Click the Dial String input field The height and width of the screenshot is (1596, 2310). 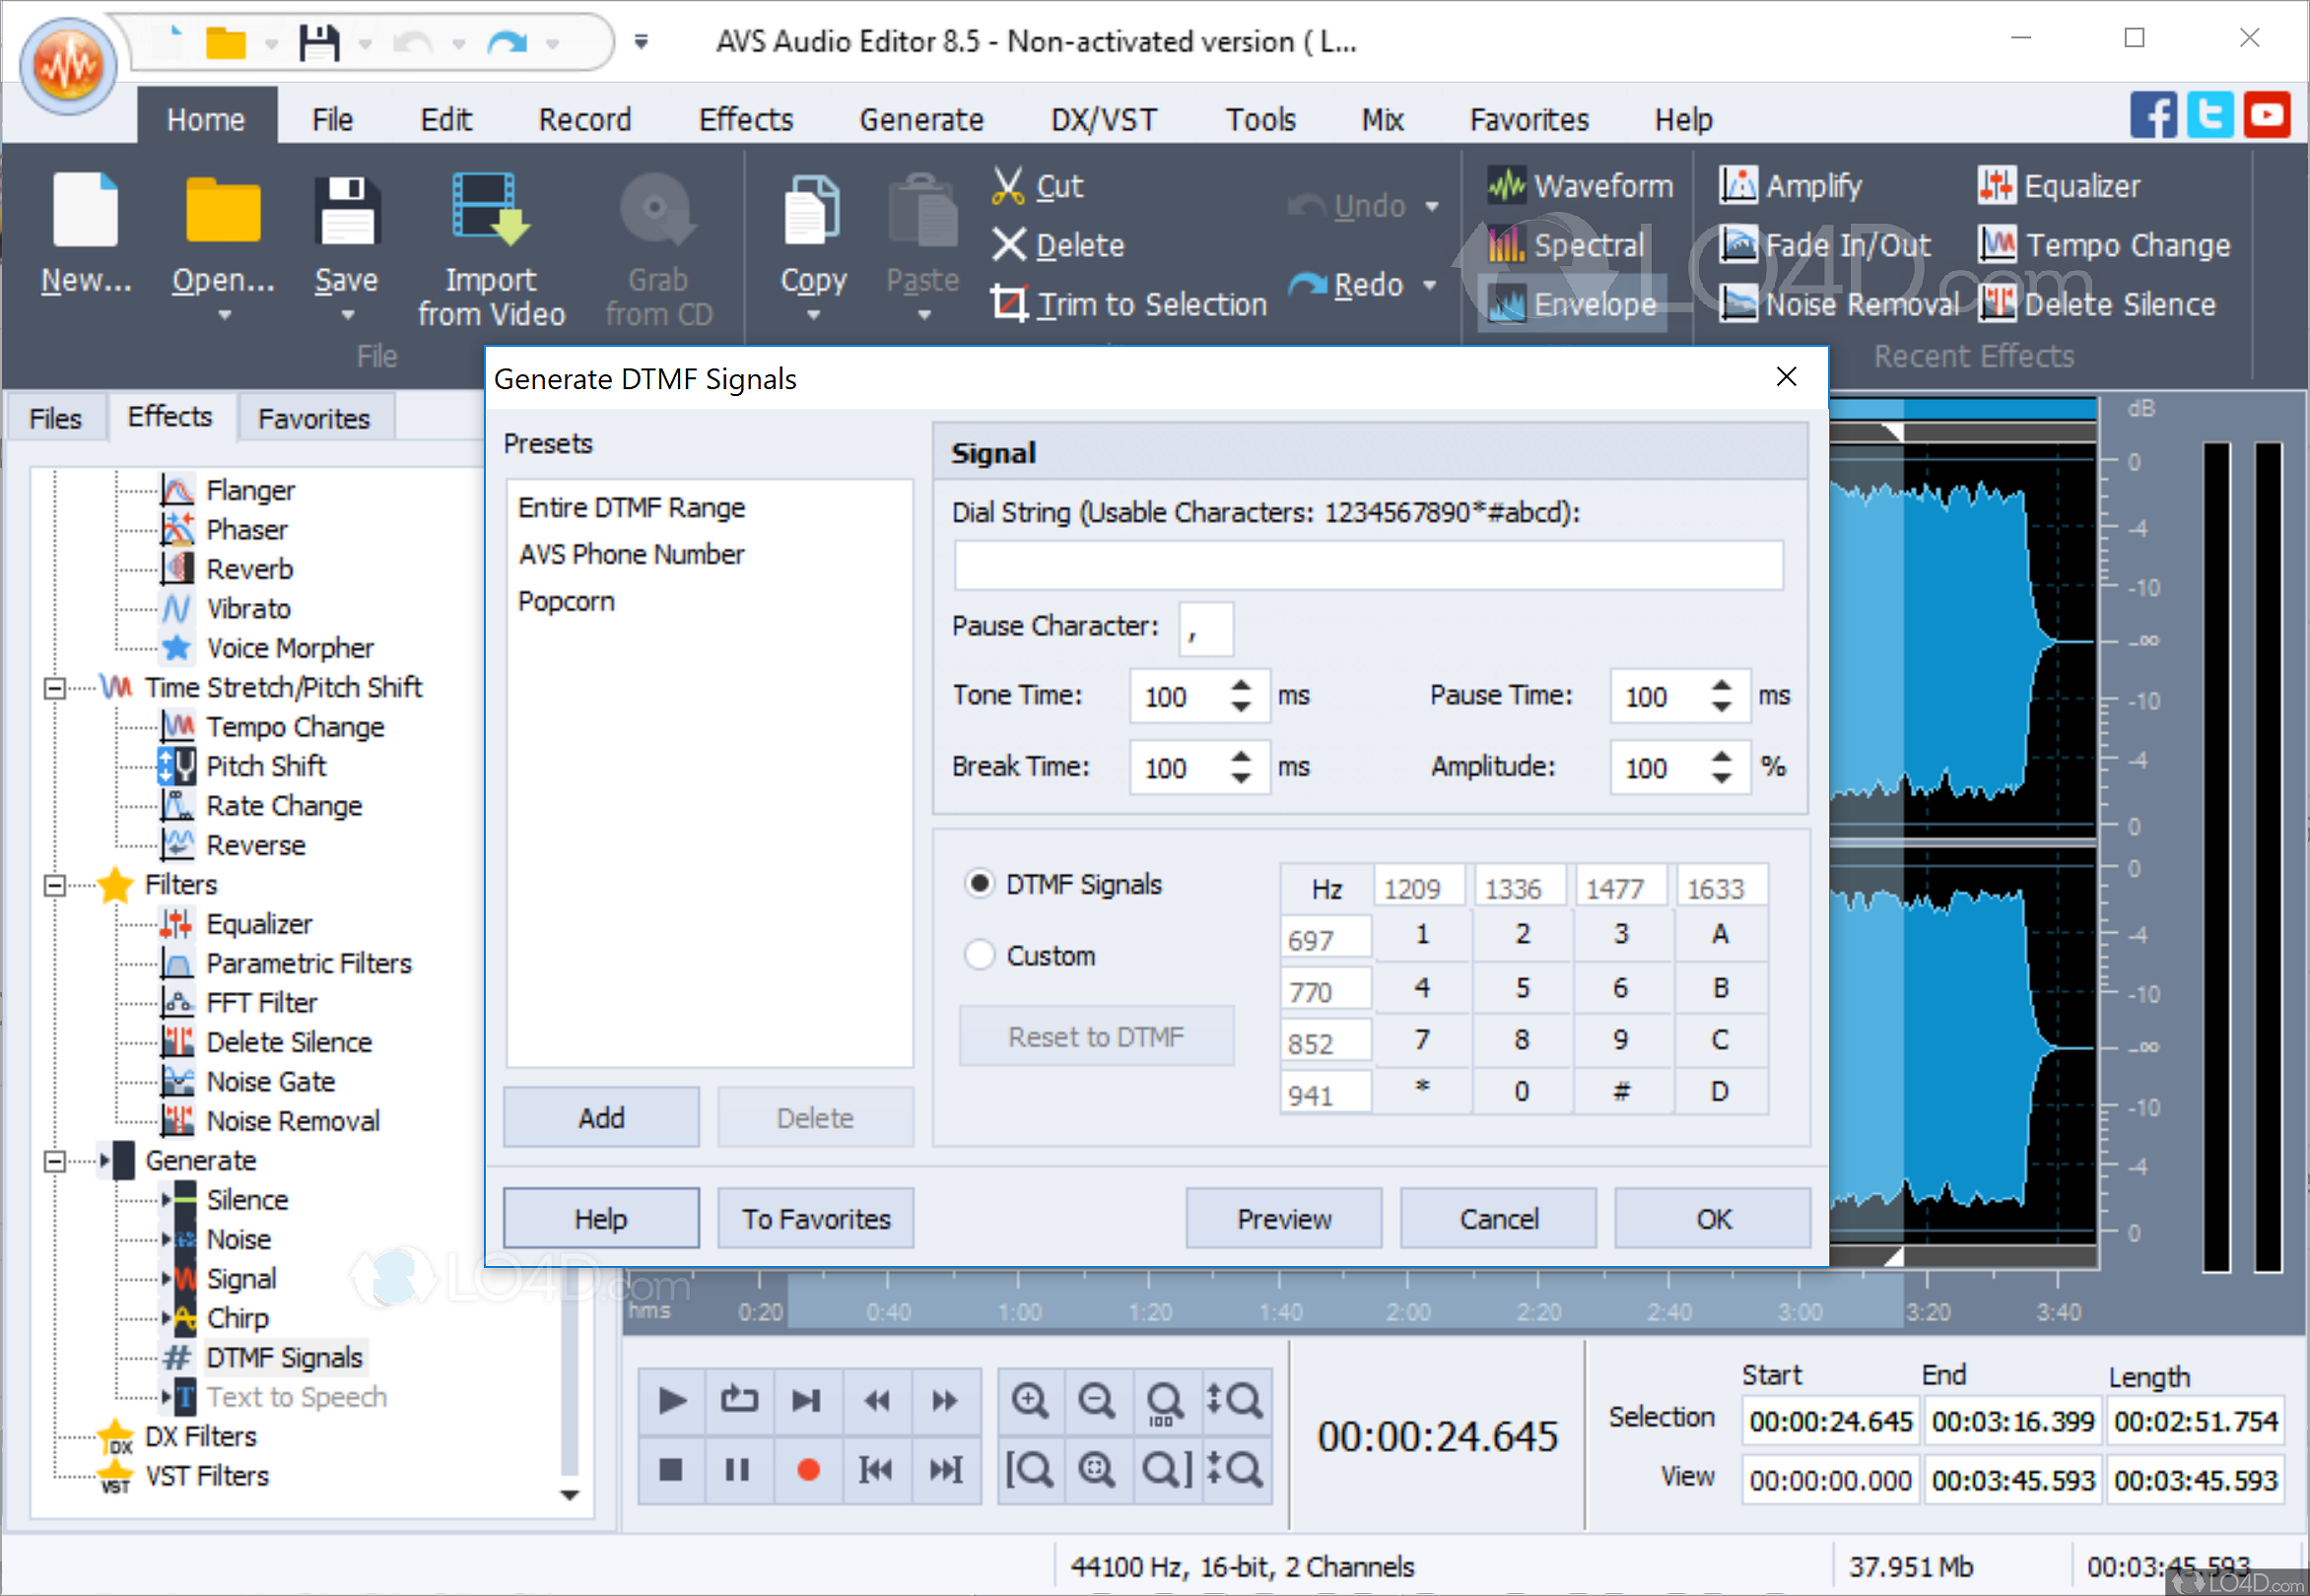click(x=1368, y=565)
